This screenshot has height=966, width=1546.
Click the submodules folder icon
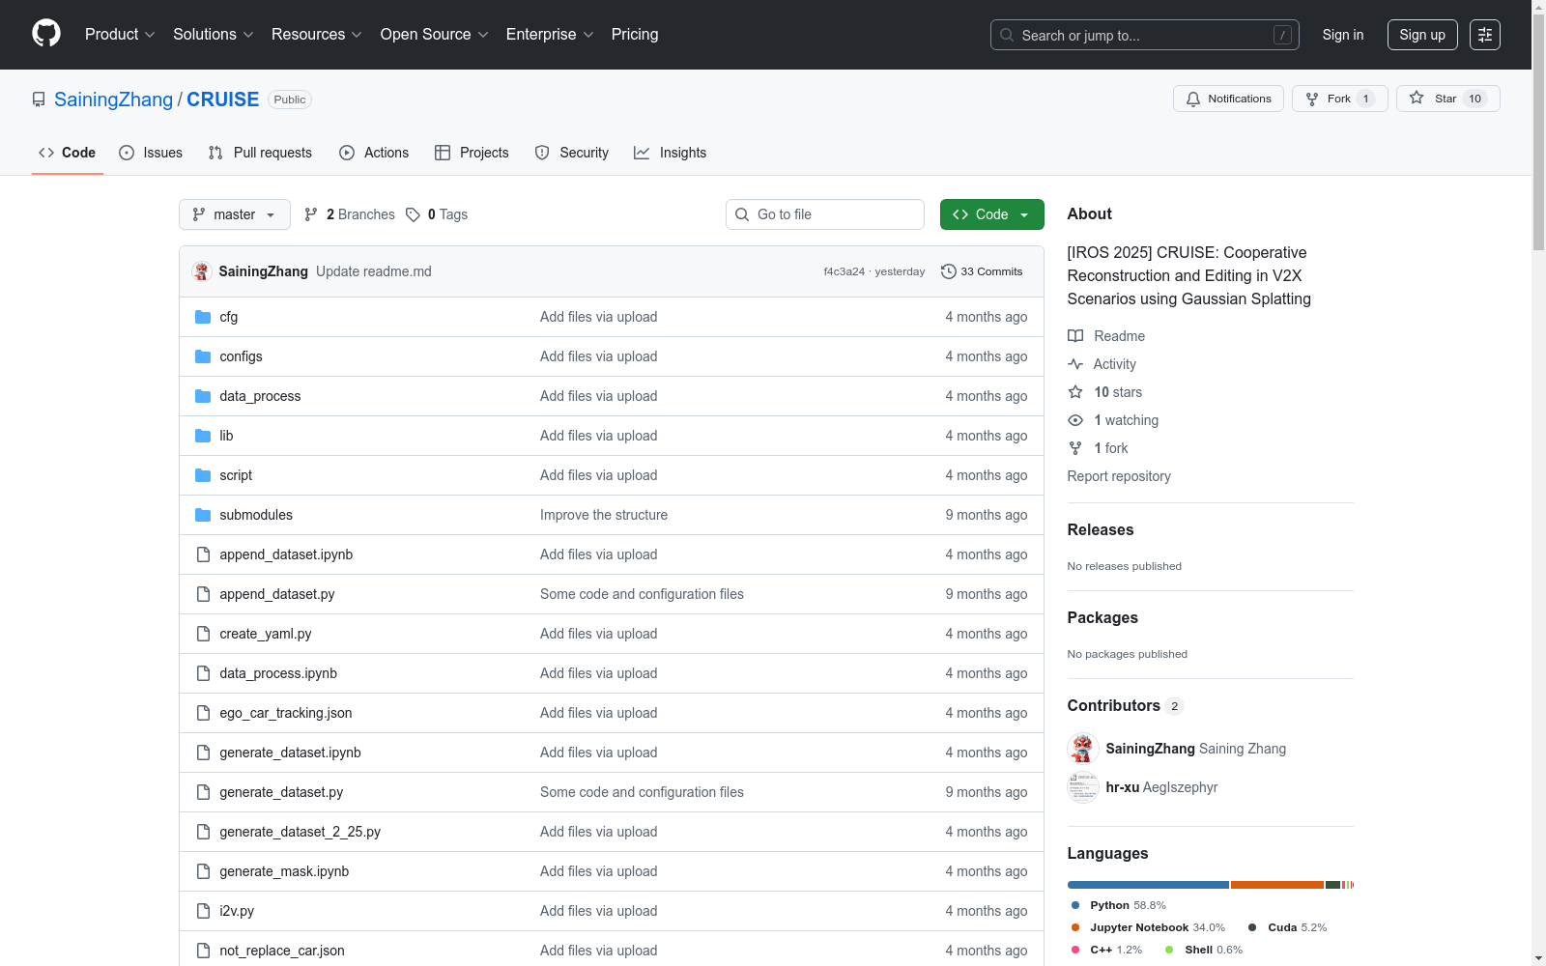click(203, 515)
